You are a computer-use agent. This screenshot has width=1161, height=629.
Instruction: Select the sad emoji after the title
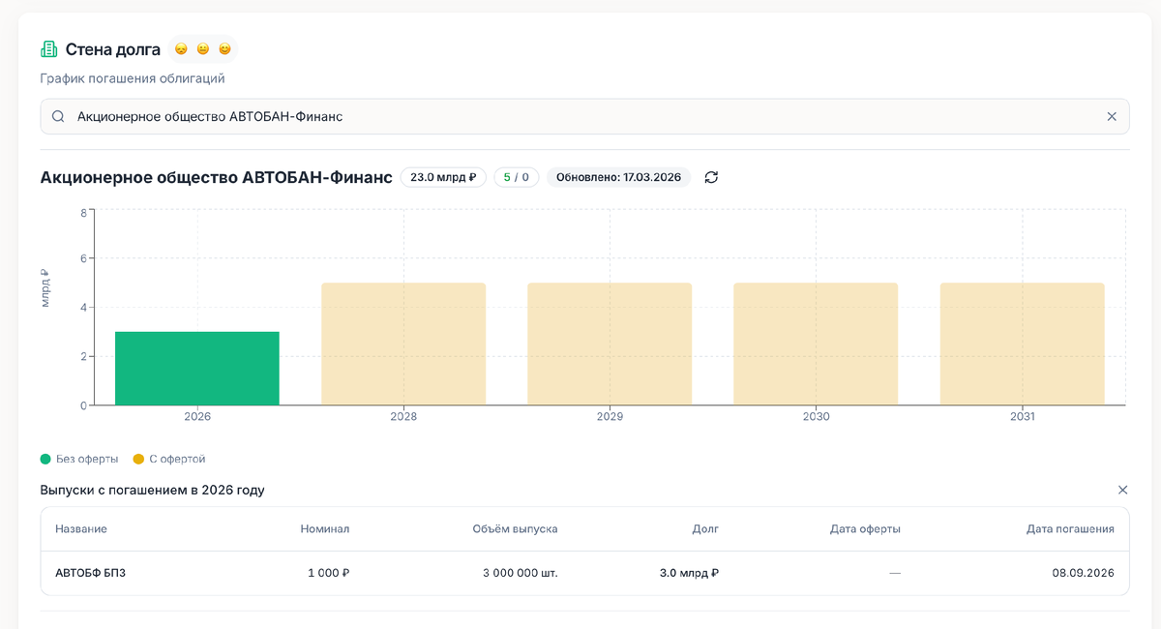182,48
